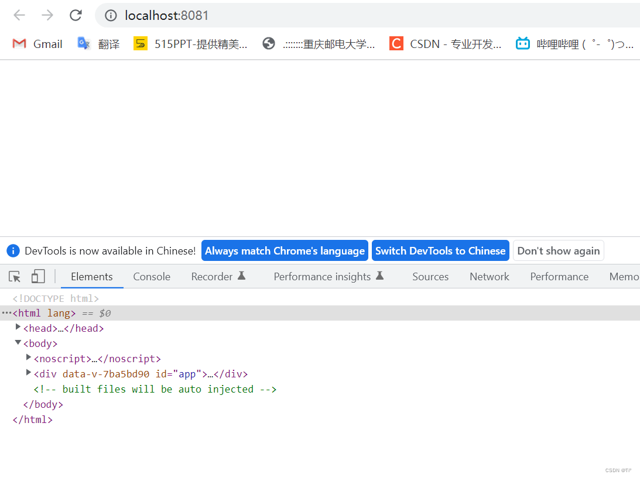
Task: Expand the div with id app
Action: click(x=28, y=373)
